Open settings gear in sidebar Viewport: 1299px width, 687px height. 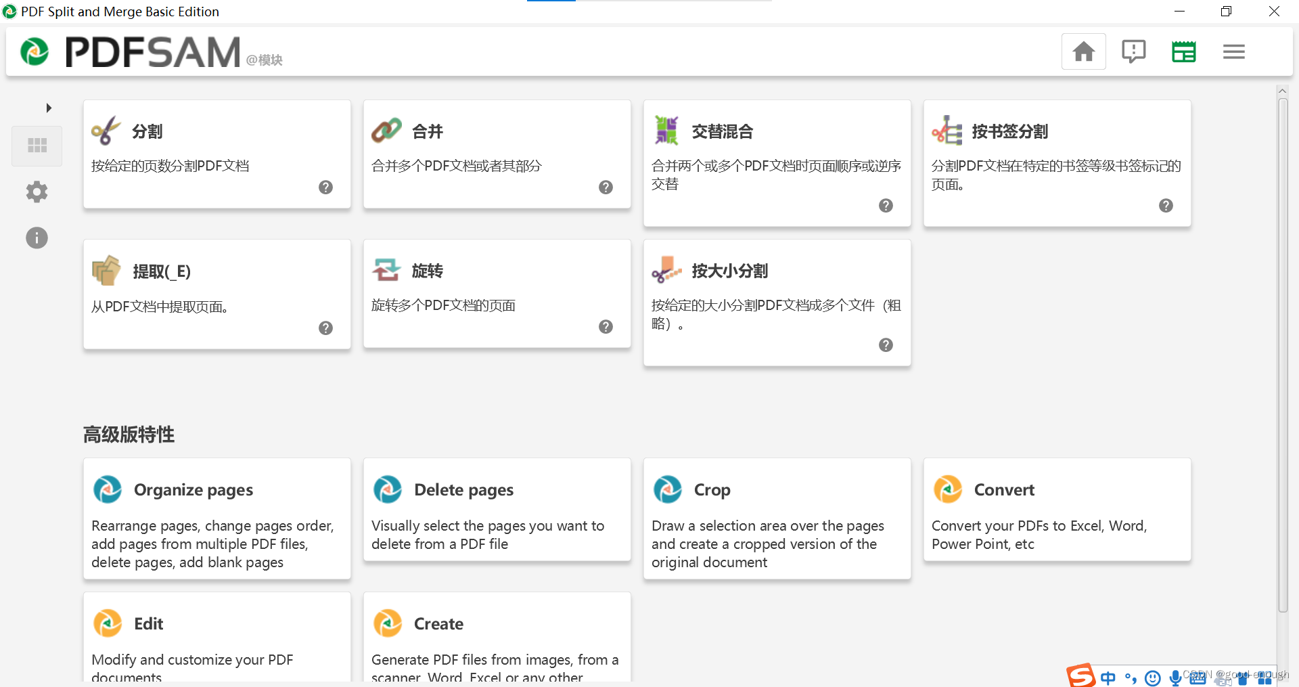[x=37, y=192]
